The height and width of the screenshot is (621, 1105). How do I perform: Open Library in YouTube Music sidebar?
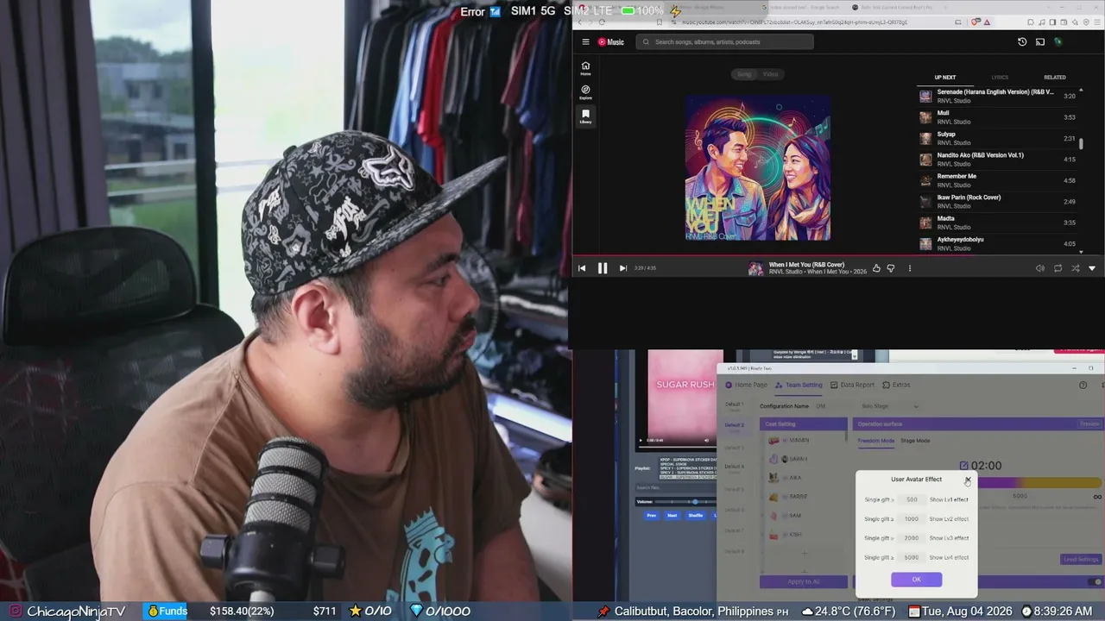point(585,116)
